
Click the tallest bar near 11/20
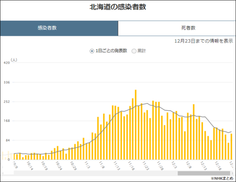[x=135, y=125]
